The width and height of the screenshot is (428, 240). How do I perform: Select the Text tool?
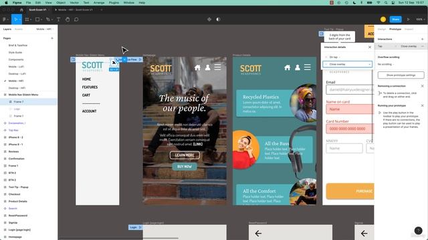[x=58, y=19]
